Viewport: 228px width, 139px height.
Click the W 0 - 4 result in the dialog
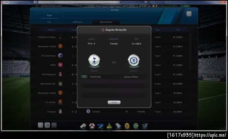[91, 44]
